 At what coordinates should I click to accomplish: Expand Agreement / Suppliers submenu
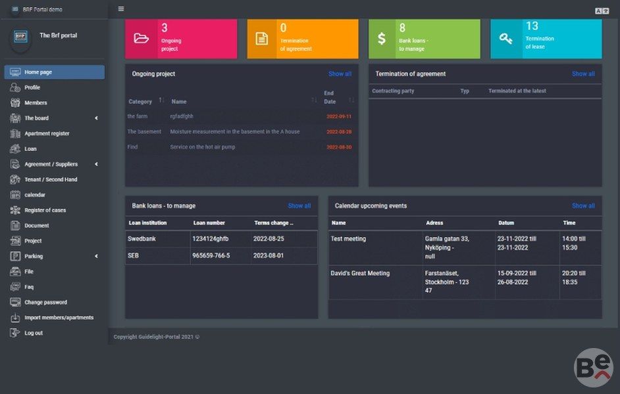pos(96,164)
